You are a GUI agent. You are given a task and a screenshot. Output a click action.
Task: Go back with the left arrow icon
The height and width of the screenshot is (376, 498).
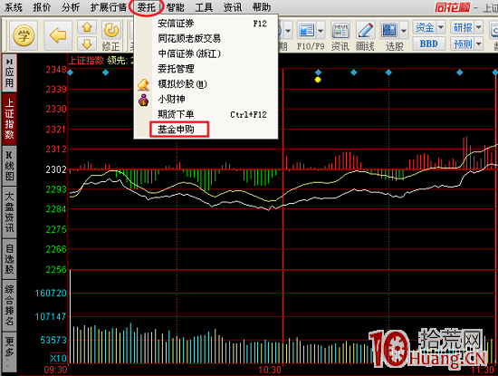pos(58,35)
